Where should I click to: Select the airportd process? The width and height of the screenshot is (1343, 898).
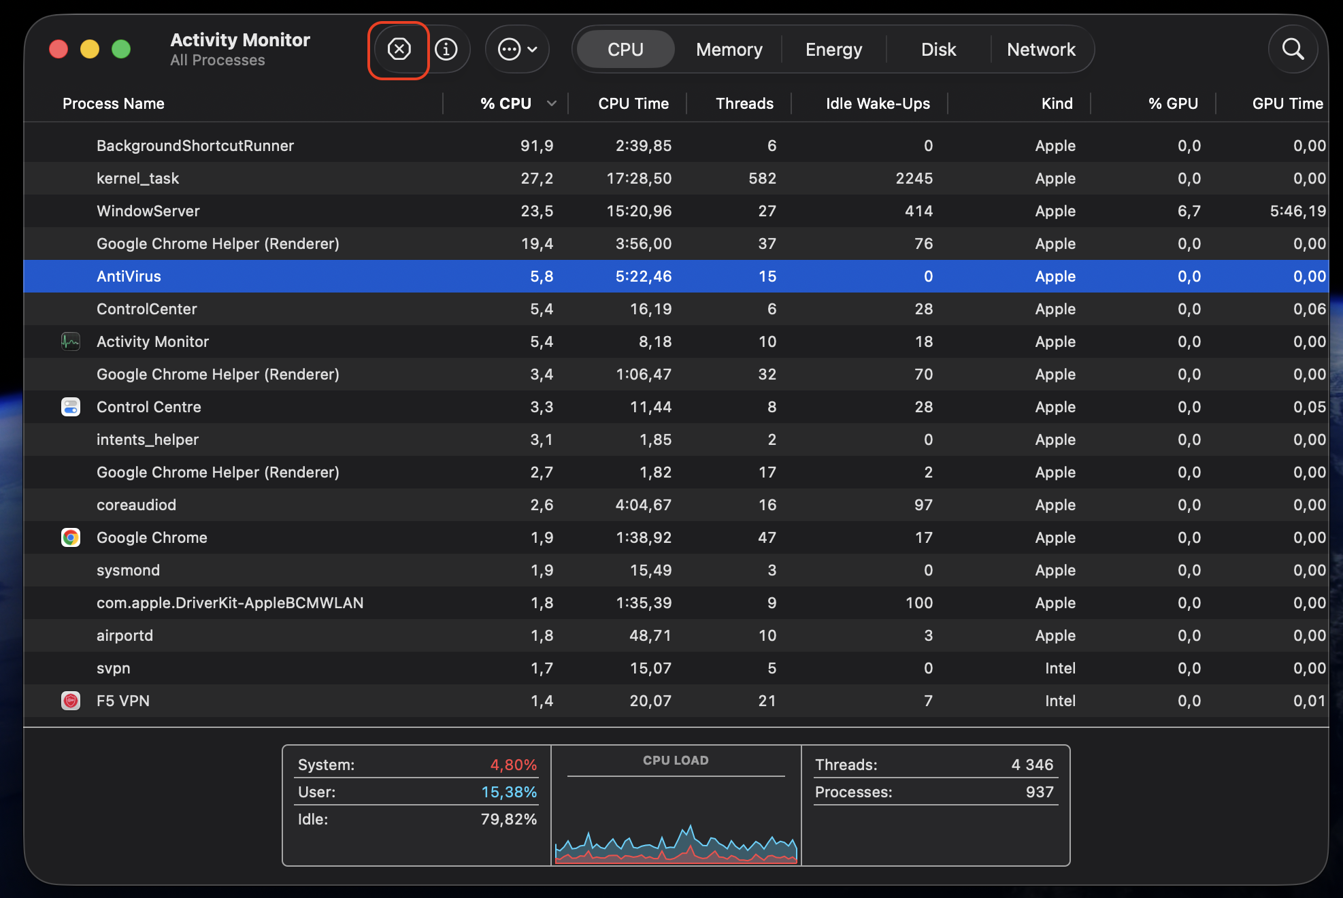[125, 635]
